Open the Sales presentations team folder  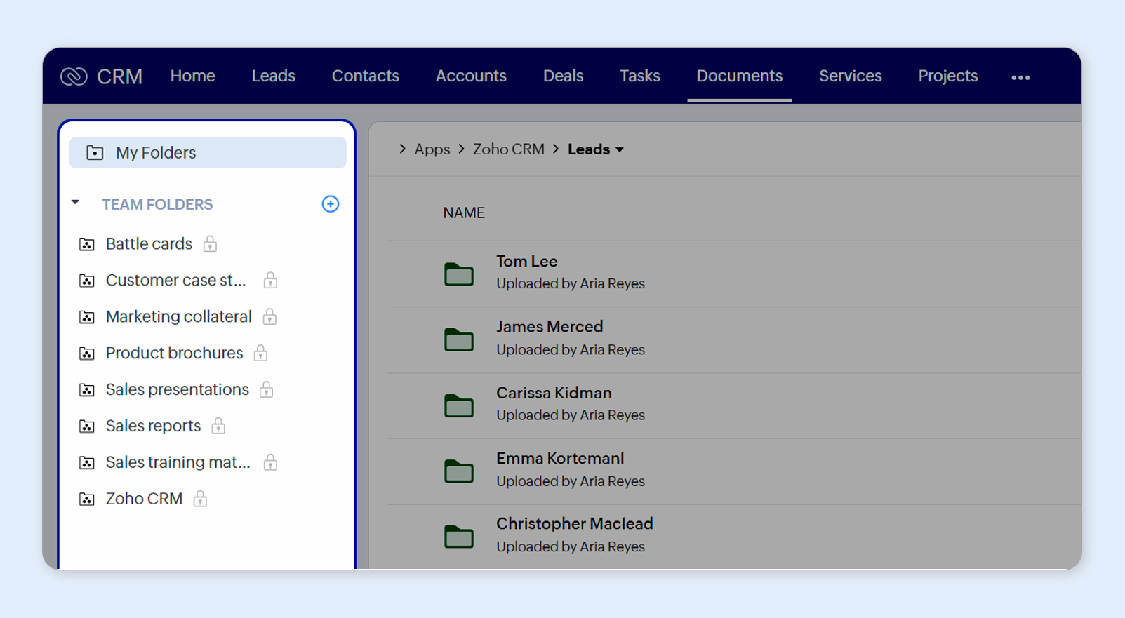(x=177, y=389)
